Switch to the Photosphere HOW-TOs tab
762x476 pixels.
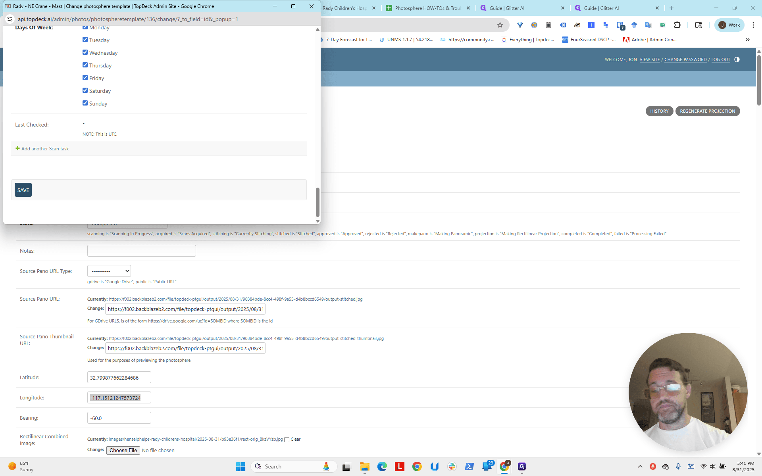428,8
